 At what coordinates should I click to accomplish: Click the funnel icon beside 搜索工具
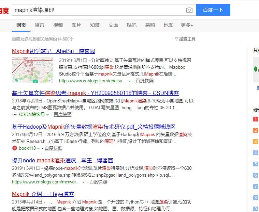click(176, 39)
